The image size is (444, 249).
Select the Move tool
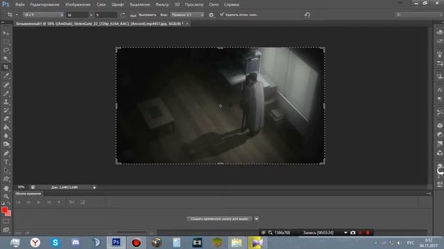(6, 33)
